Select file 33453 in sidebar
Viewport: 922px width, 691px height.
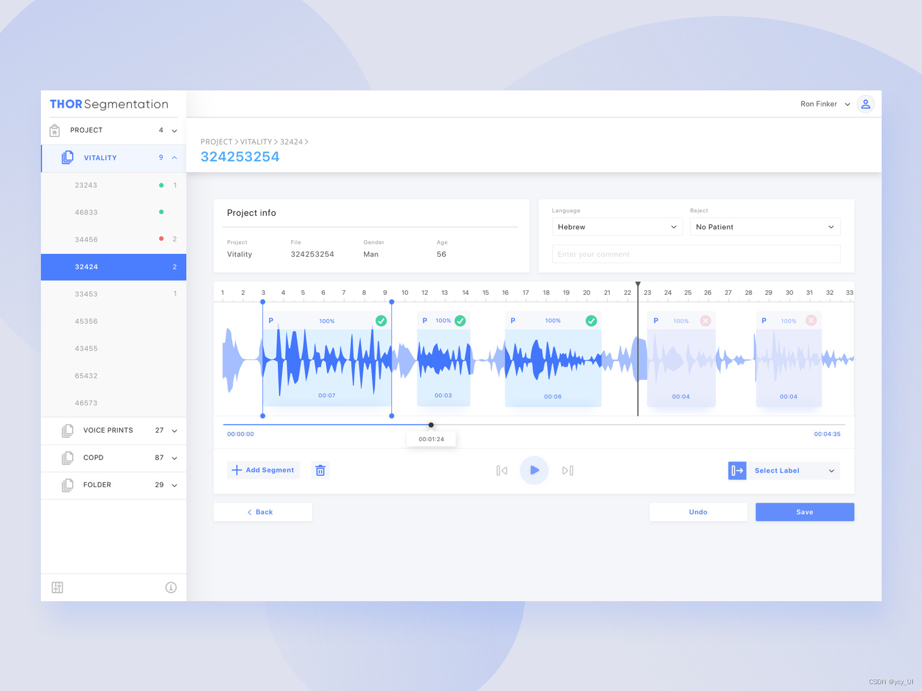(114, 294)
